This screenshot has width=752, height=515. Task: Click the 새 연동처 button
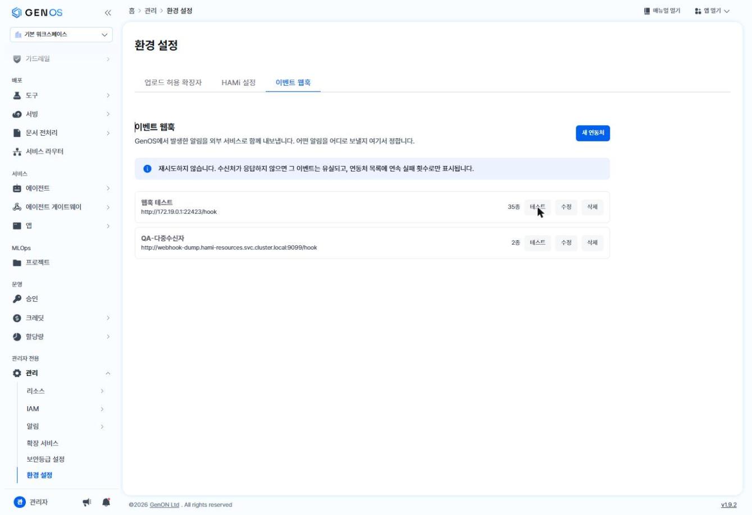coord(593,133)
